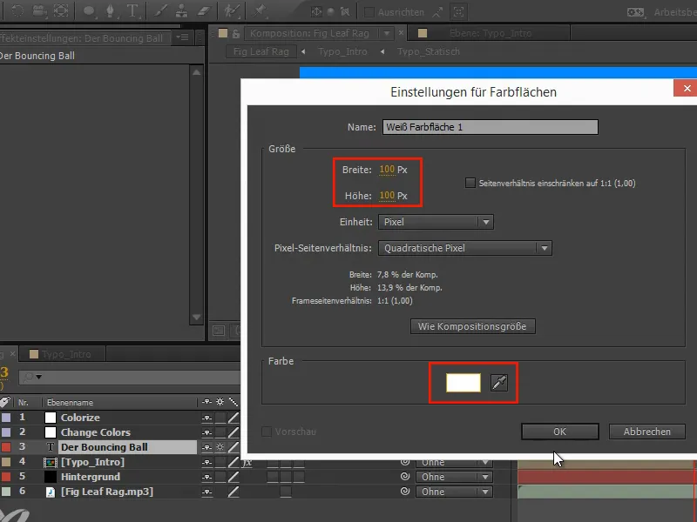697x522 pixels.
Task: Select the Ellipse shape tool
Action: pos(89,10)
